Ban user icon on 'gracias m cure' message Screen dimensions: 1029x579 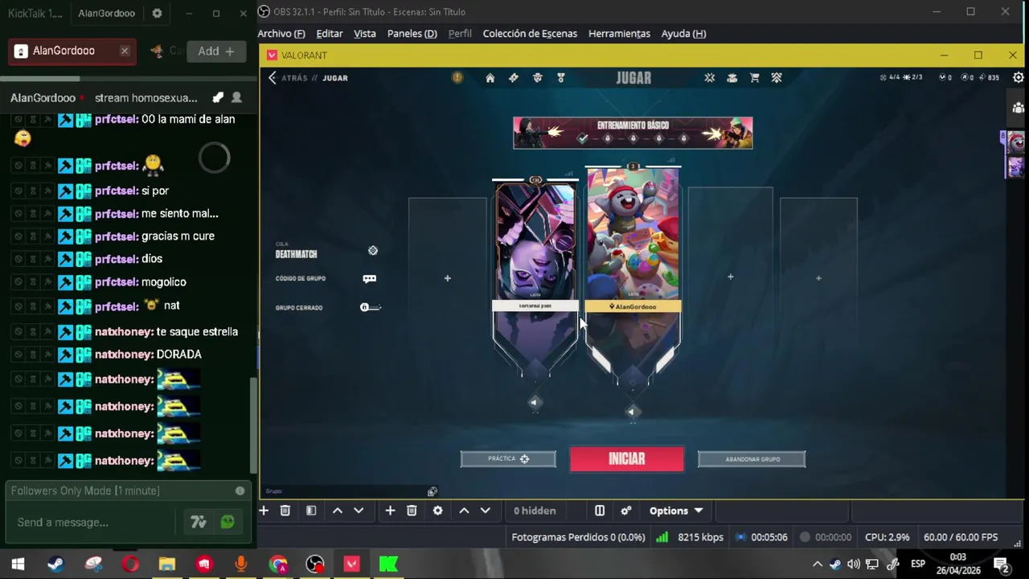pyautogui.click(x=18, y=236)
